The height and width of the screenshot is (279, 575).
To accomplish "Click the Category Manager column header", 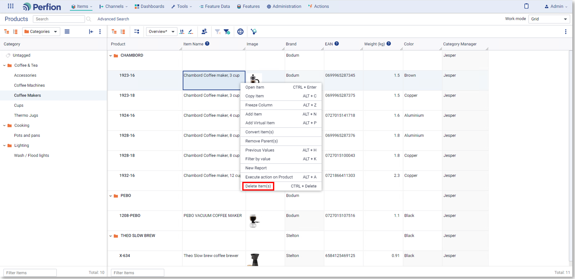I will [x=460, y=44].
